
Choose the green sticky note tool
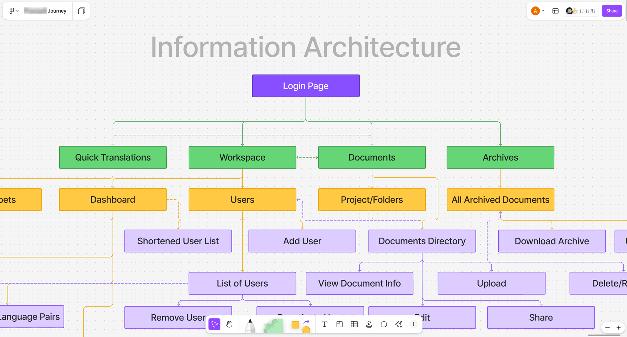pos(273,326)
